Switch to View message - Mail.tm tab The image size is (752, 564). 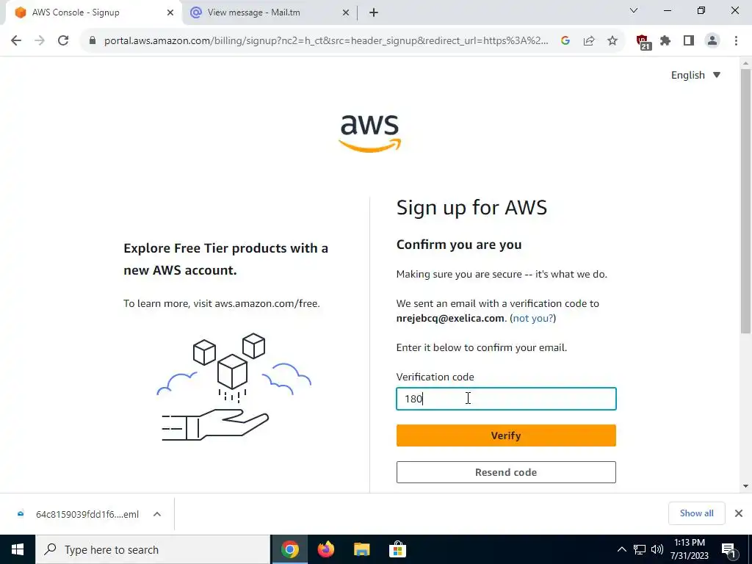pyautogui.click(x=270, y=12)
